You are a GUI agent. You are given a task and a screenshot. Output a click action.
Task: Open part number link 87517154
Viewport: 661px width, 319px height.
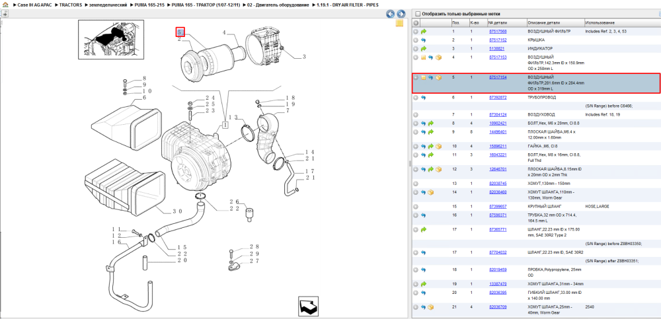pyautogui.click(x=498, y=77)
